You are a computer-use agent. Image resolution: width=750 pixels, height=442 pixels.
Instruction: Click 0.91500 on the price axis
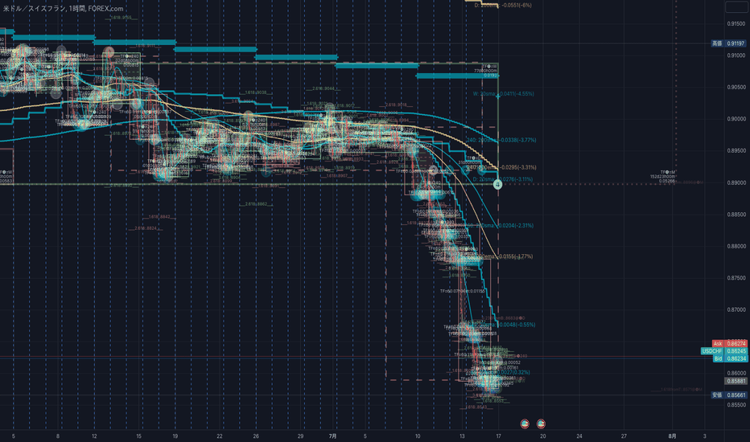736,23
